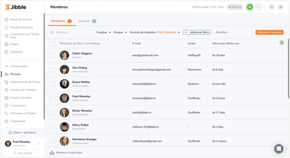Open Folgas e Feriados icon
This screenshot has height=158, width=290.
tap(6, 98)
